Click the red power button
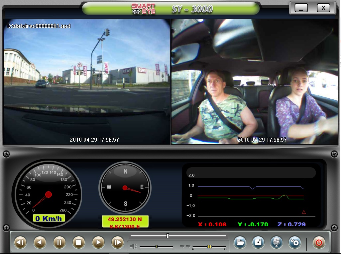Image resolution: width=341 pixels, height=254 pixels. pyautogui.click(x=319, y=242)
